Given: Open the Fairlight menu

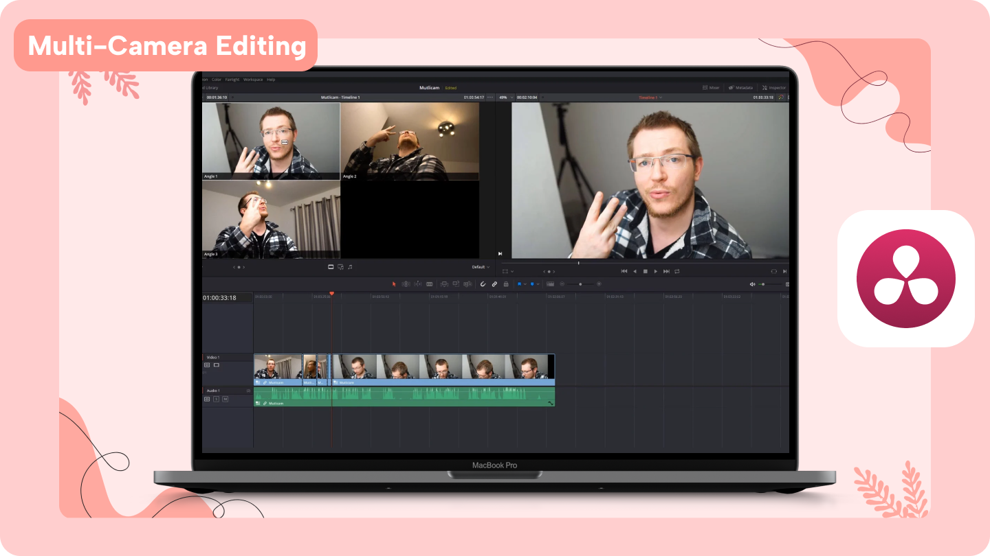Looking at the screenshot, I should coord(232,80).
